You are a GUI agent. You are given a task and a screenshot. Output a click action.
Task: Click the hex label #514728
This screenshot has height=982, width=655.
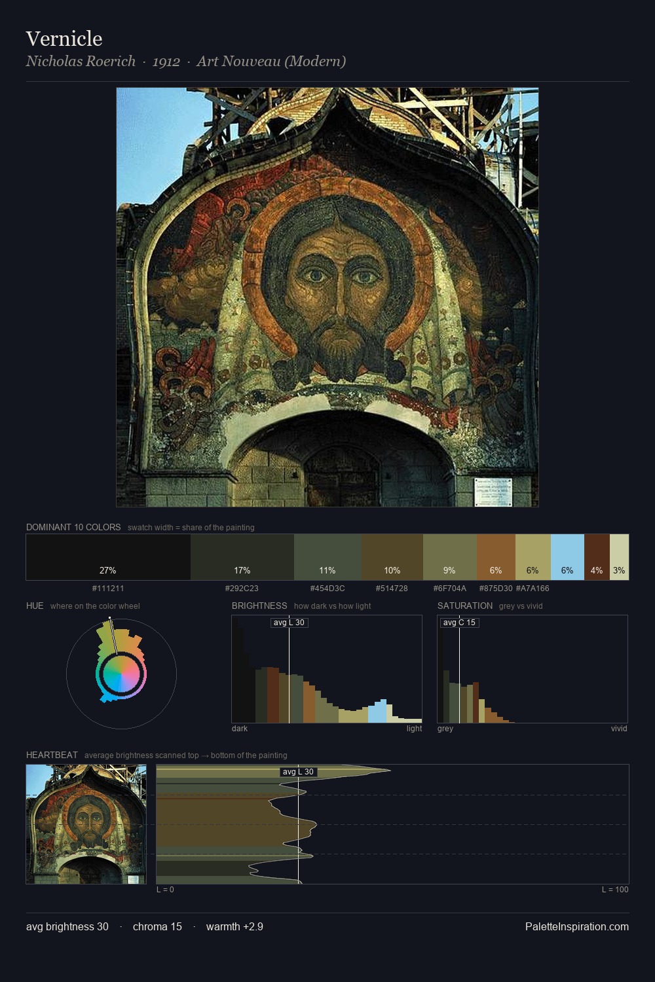[x=392, y=588]
